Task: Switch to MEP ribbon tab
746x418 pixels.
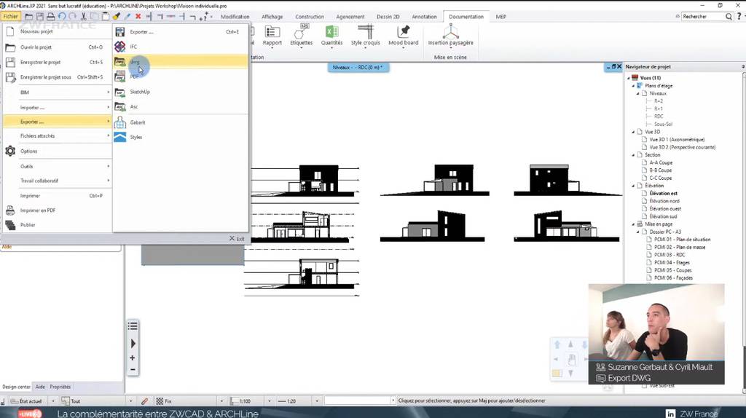Action: coord(500,17)
